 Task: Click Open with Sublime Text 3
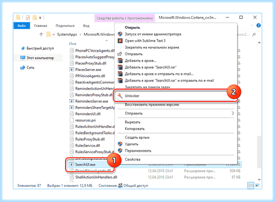tap(145, 41)
